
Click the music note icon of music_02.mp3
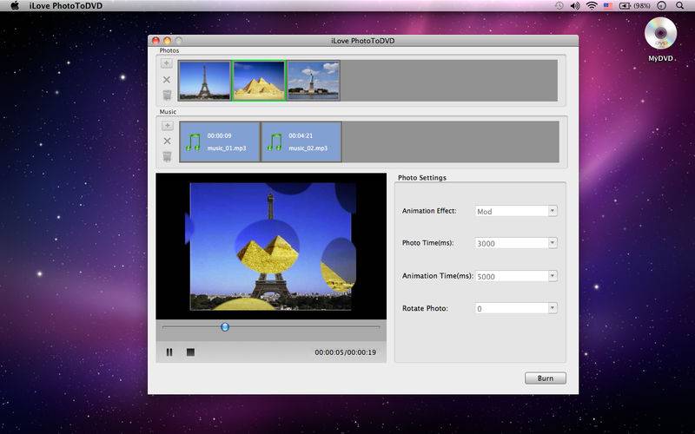[275, 142]
